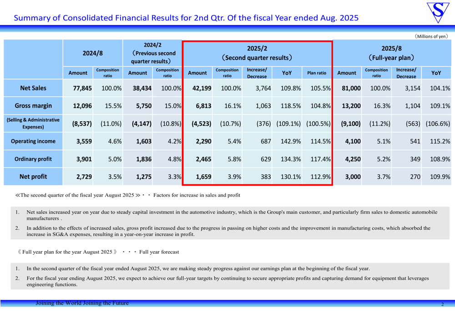Image resolution: width=455 pixels, height=311 pixels.
Task: Click the Gross margin amount 6,813
Action: pyautogui.click(x=203, y=106)
